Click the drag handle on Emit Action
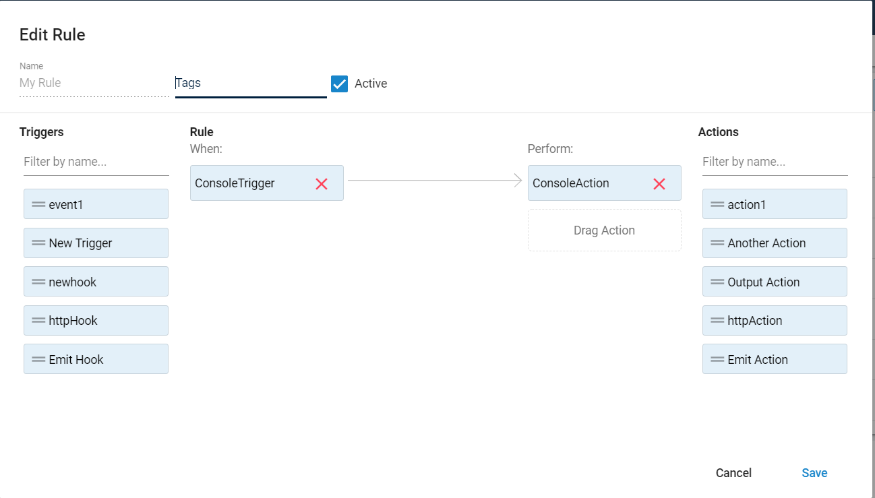Image resolution: width=875 pixels, height=498 pixels. tap(717, 359)
